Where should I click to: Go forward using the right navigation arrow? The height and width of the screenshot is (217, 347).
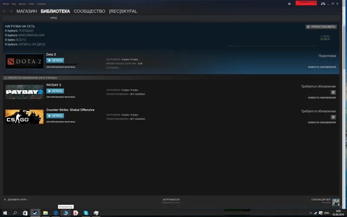(x=11, y=11)
